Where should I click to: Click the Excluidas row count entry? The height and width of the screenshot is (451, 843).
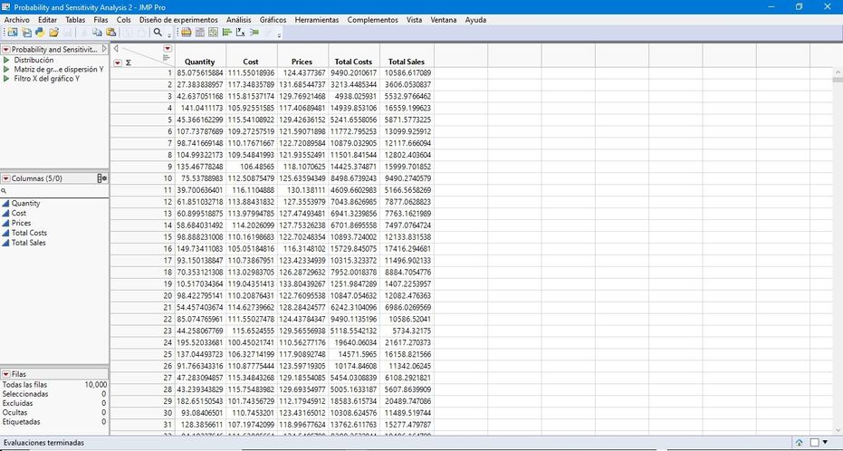(53, 403)
